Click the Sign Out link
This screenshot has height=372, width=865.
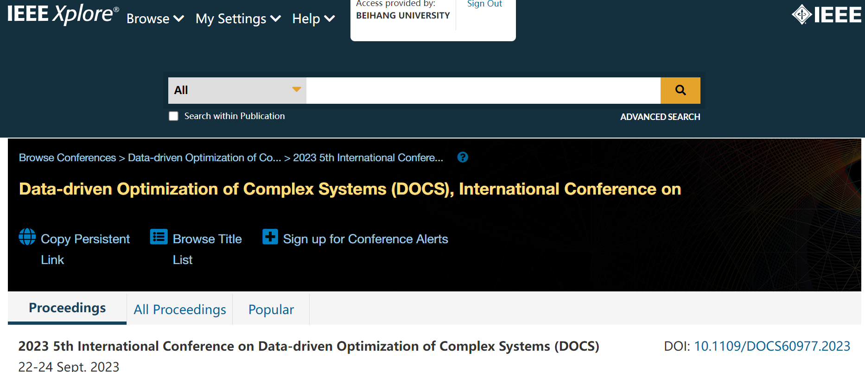[484, 4]
